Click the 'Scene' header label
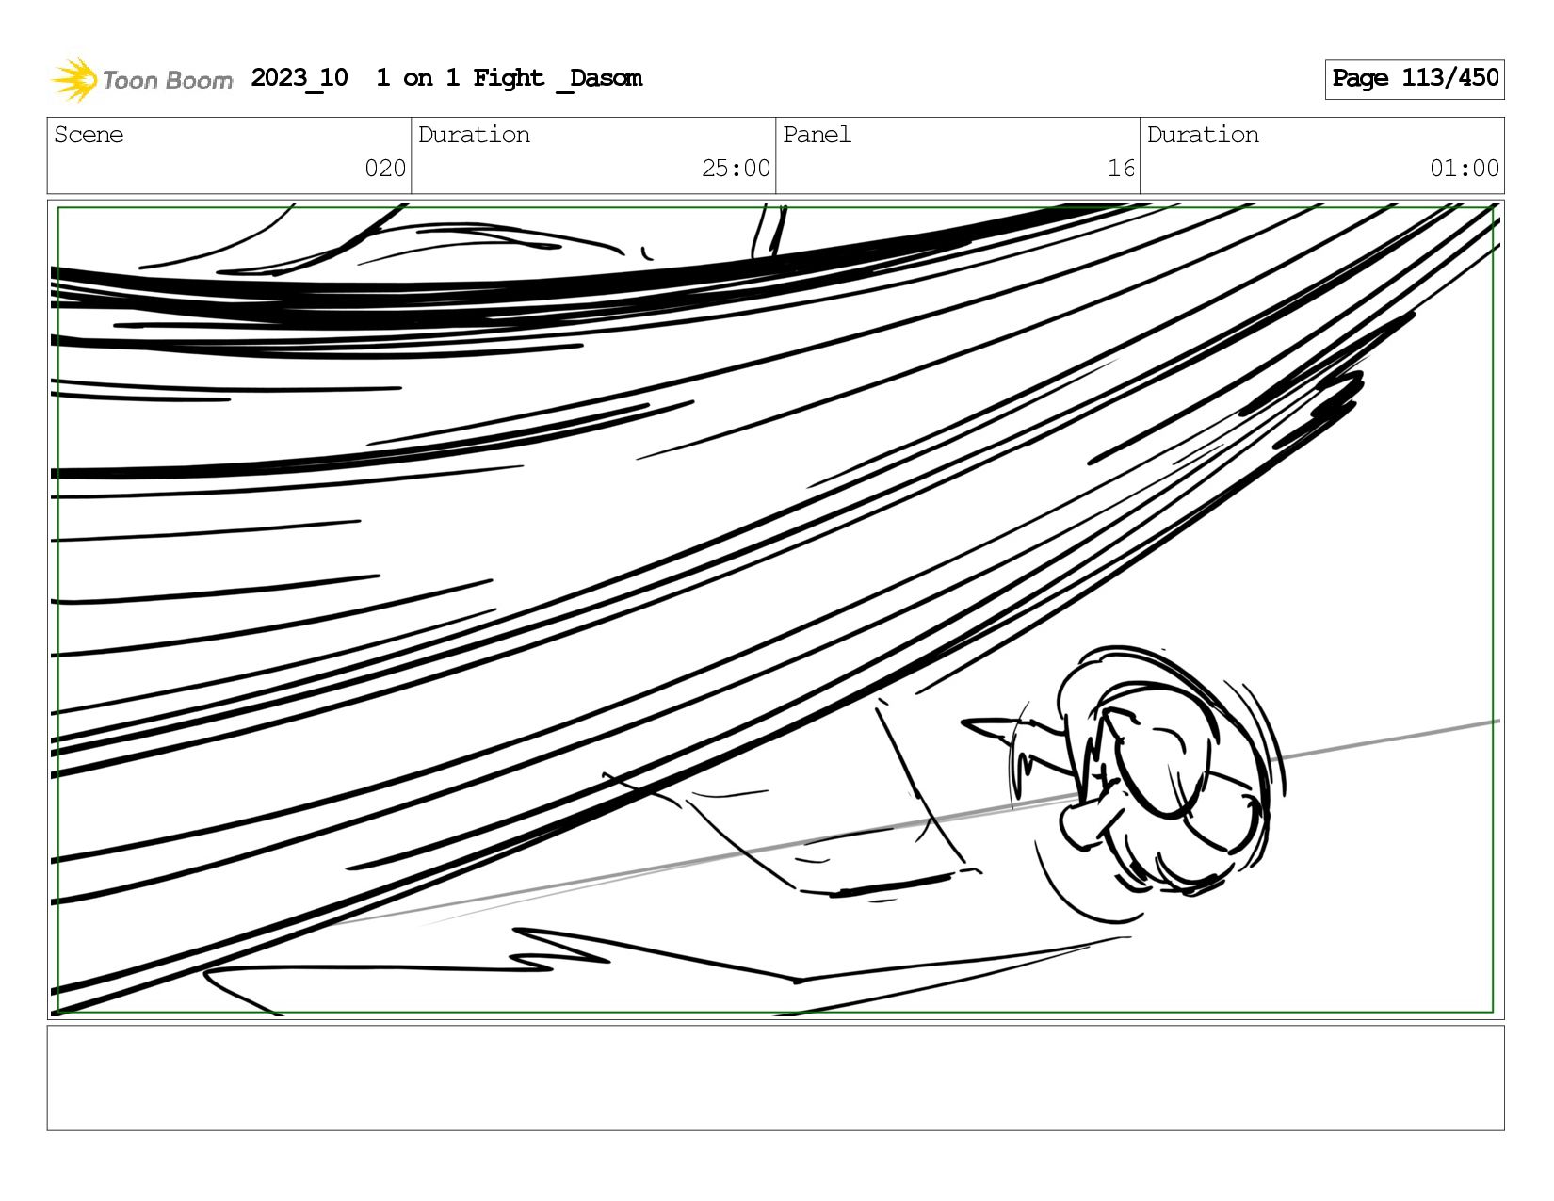Screen dimensions: 1554x1201 89,135
